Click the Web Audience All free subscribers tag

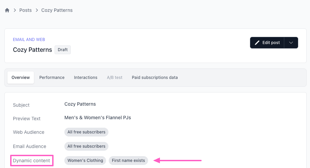point(86,132)
